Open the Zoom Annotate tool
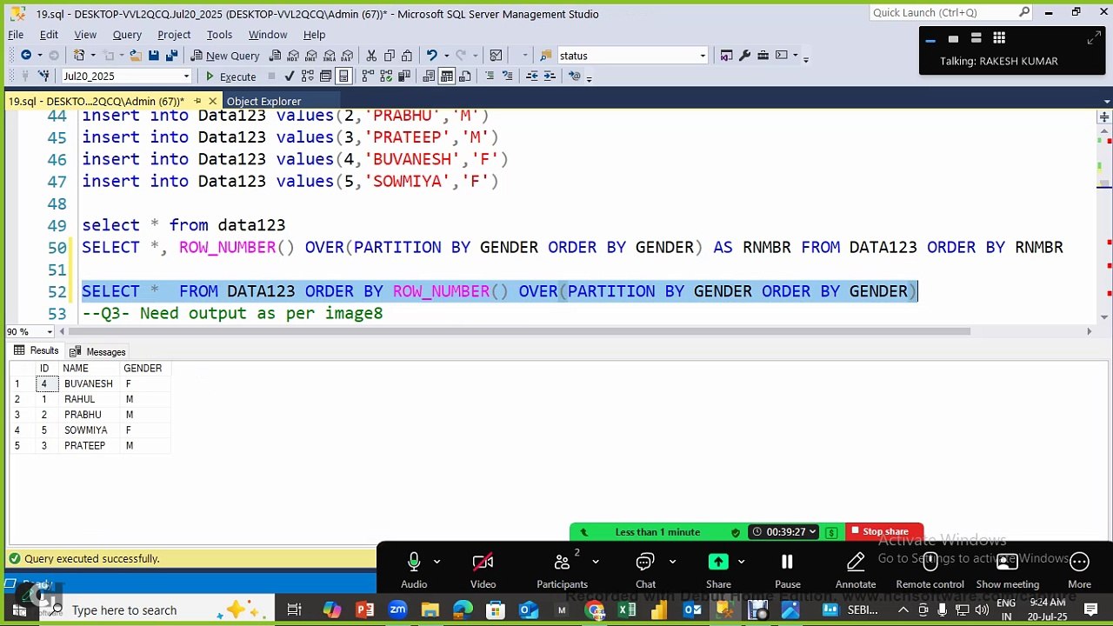Screen dimensions: 1113x626 (856, 569)
